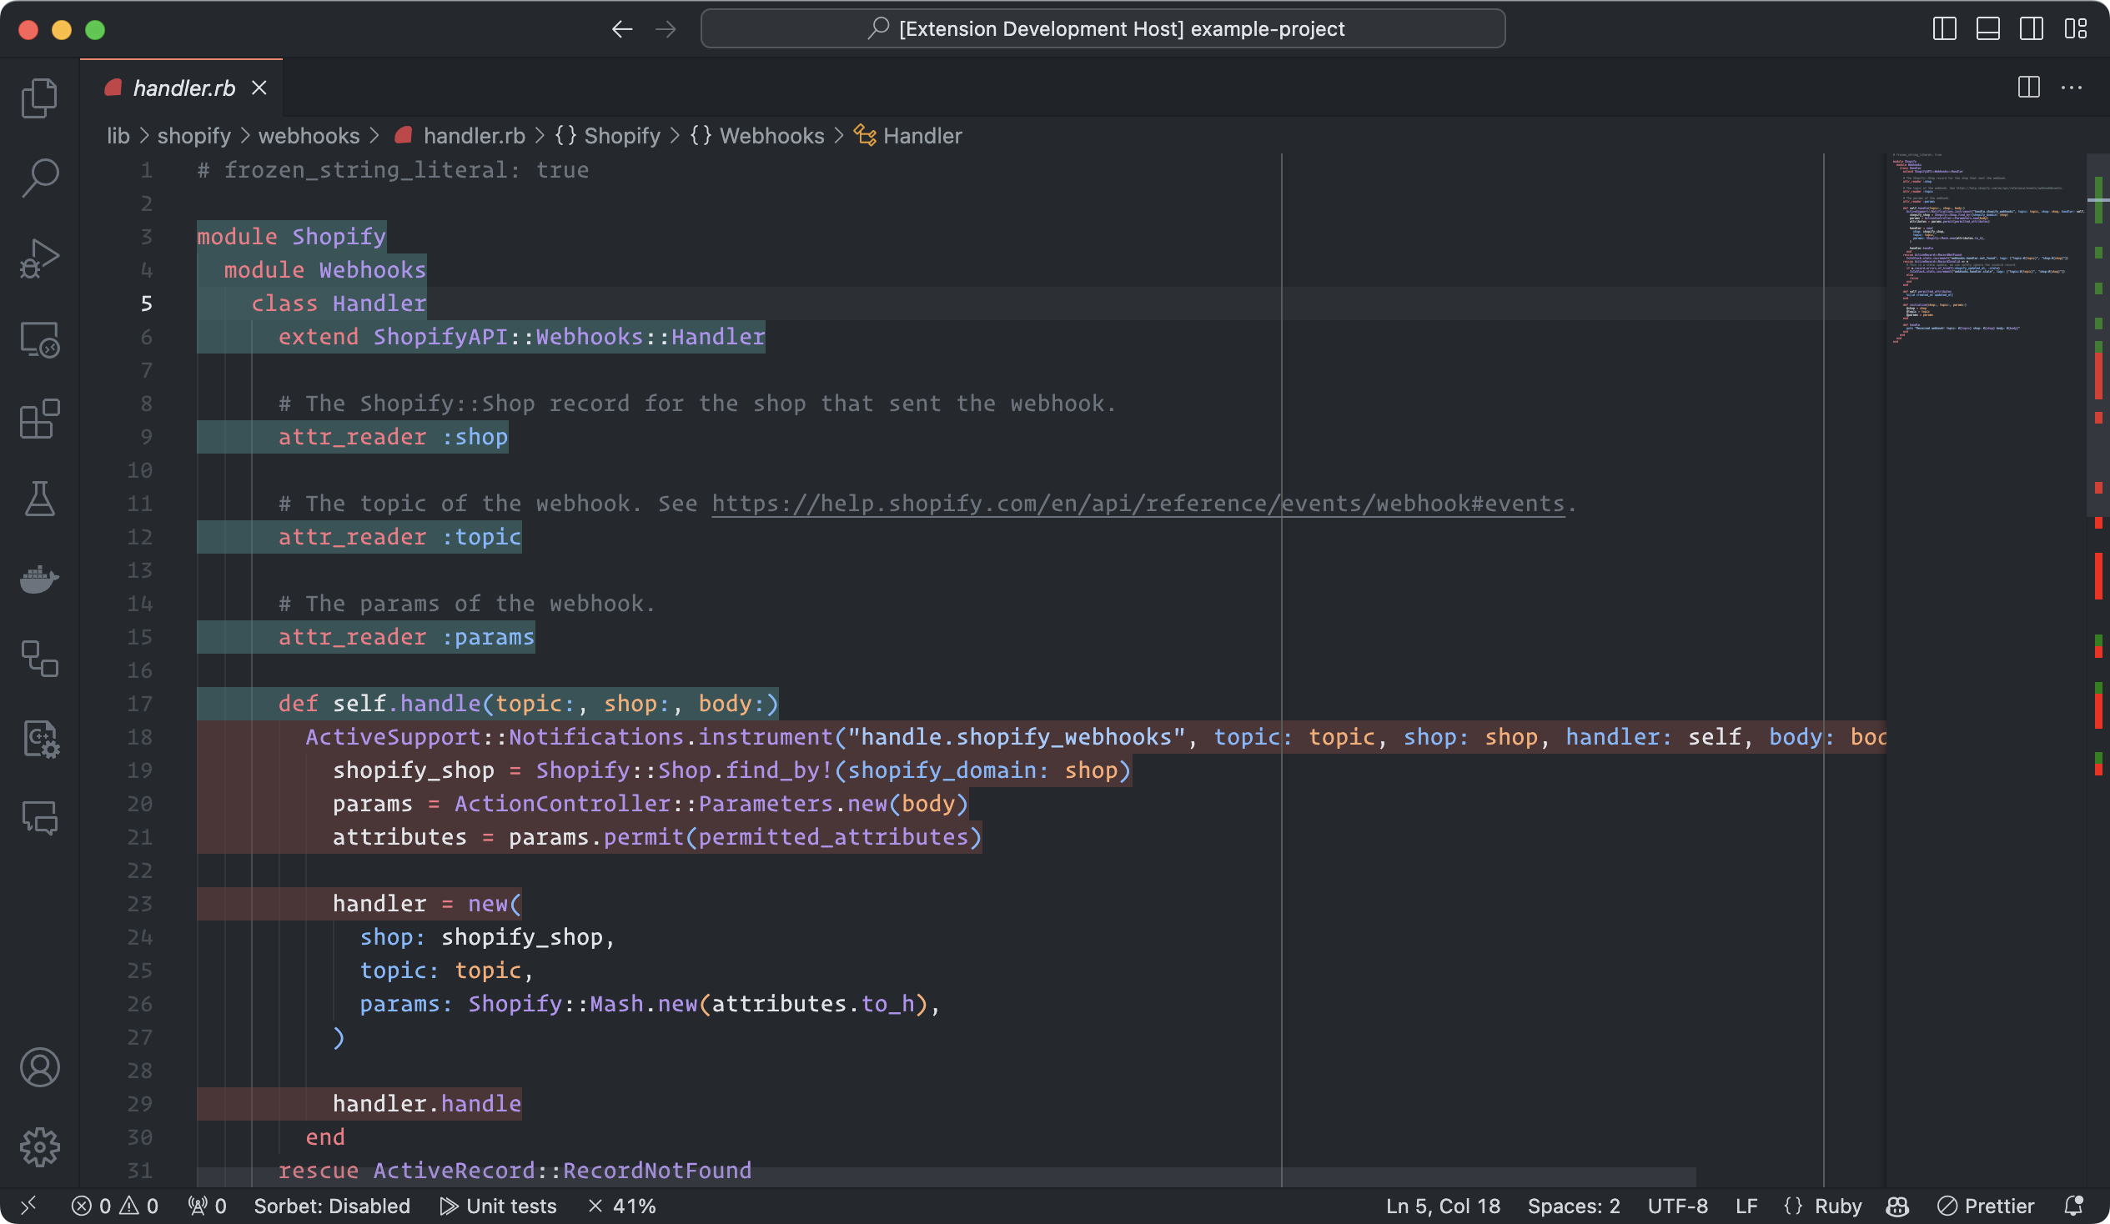The height and width of the screenshot is (1224, 2110).
Task: Run Unit tests from status bar
Action: pos(499,1206)
